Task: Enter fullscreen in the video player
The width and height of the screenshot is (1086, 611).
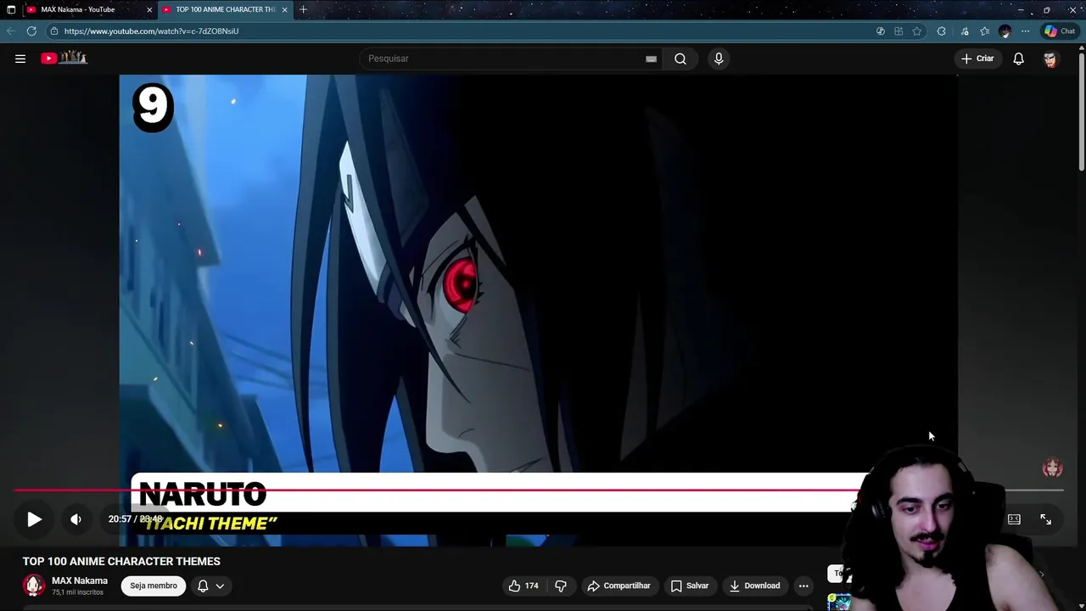Action: (x=1045, y=519)
